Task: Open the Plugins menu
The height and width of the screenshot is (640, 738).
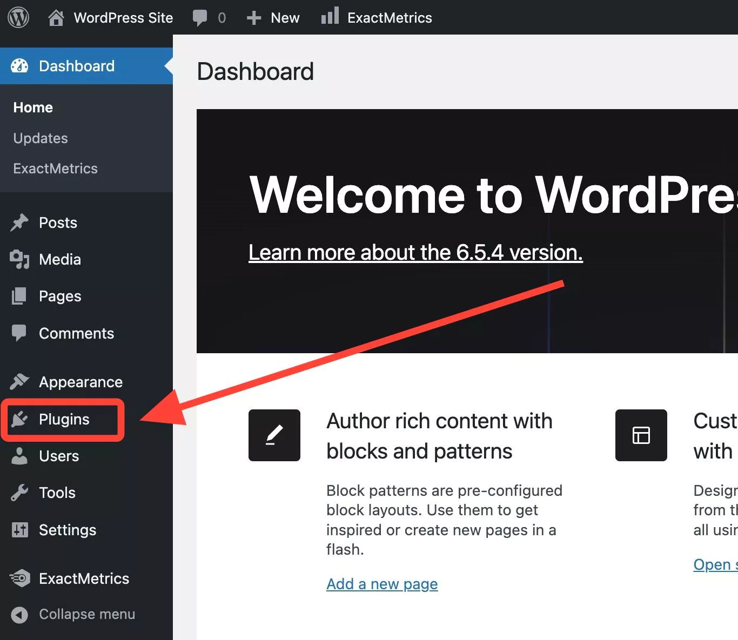Action: (x=64, y=419)
